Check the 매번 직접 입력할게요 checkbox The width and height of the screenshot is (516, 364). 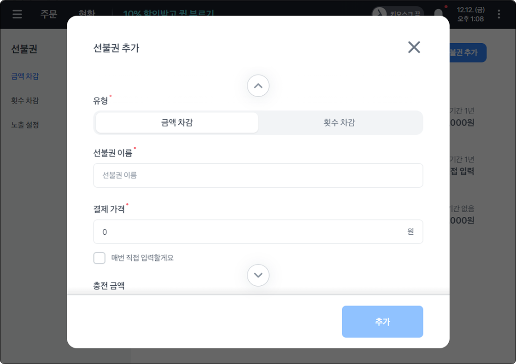click(100, 258)
